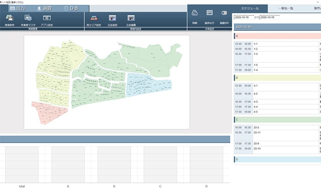Select schedule row 4-4

(277, 107)
